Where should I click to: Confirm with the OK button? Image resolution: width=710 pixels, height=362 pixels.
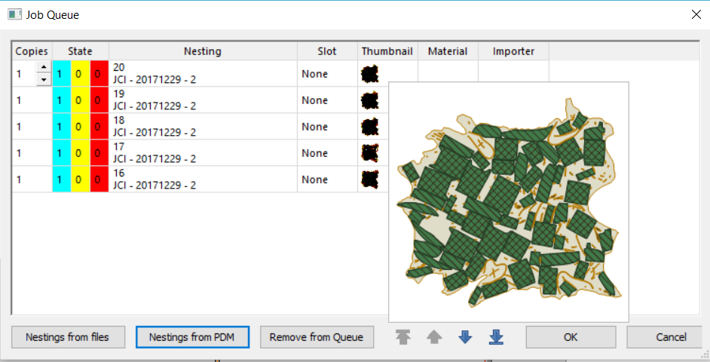pos(571,337)
